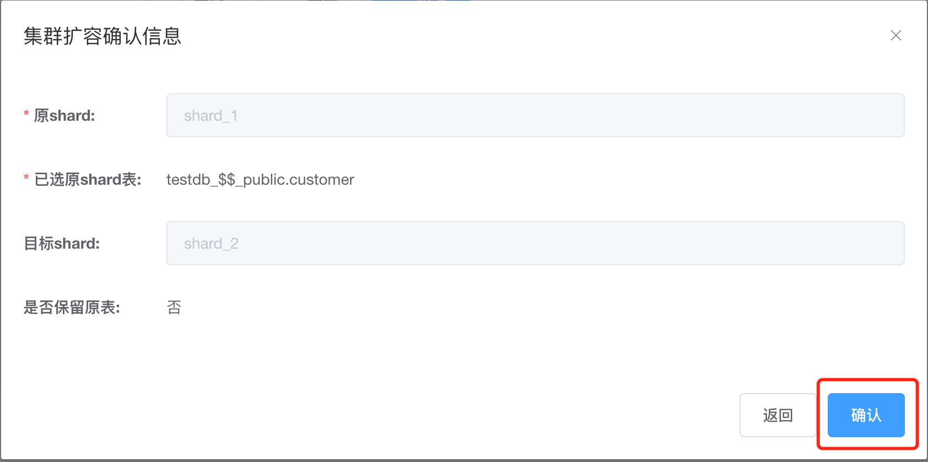Confirm the expansion with the 确认 button
928x462 pixels.
point(866,415)
